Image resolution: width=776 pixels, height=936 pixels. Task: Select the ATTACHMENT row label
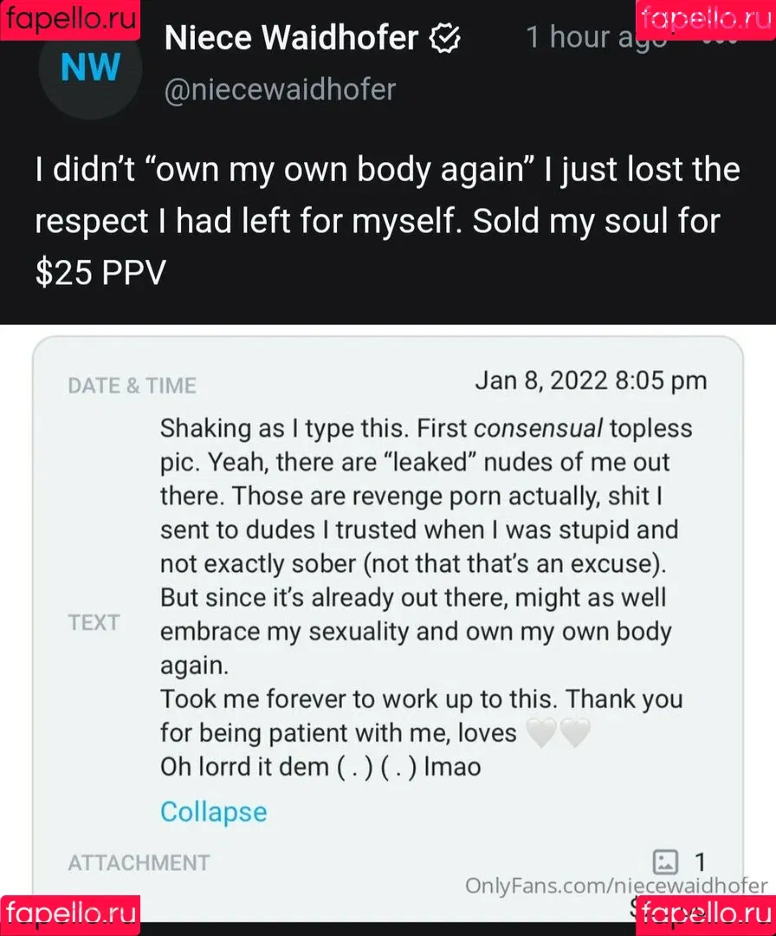pyautogui.click(x=139, y=862)
